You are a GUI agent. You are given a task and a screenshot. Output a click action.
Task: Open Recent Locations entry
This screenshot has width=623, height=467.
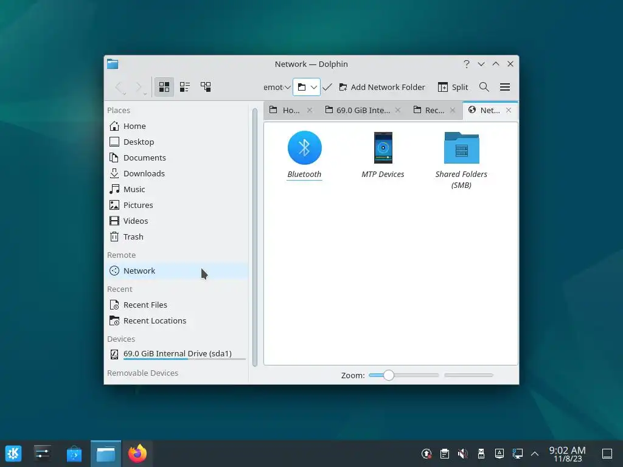click(177, 321)
